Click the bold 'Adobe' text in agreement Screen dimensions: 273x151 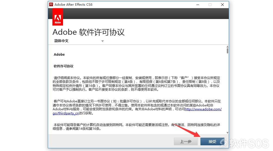click(59, 55)
